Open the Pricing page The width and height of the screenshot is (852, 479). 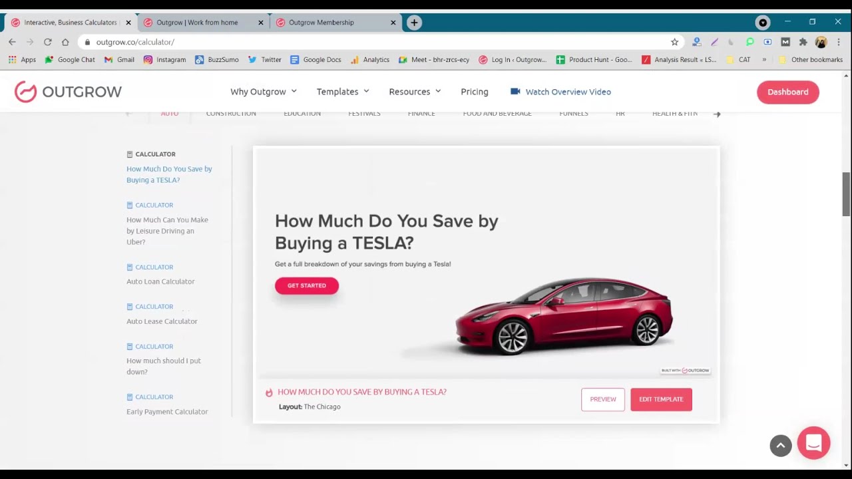pyautogui.click(x=475, y=92)
